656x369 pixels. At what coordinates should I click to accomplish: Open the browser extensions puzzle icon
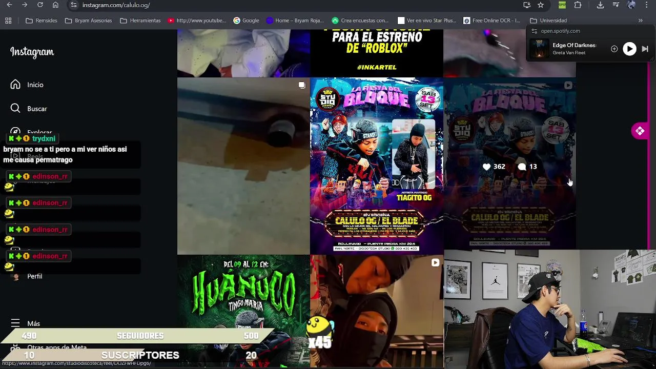(x=578, y=5)
